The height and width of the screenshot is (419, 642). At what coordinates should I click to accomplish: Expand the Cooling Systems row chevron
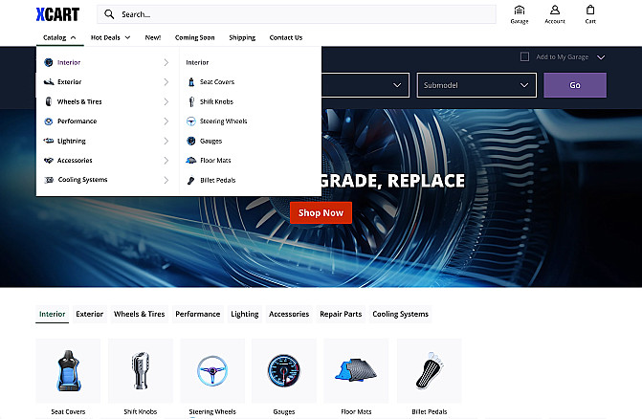coord(166,180)
